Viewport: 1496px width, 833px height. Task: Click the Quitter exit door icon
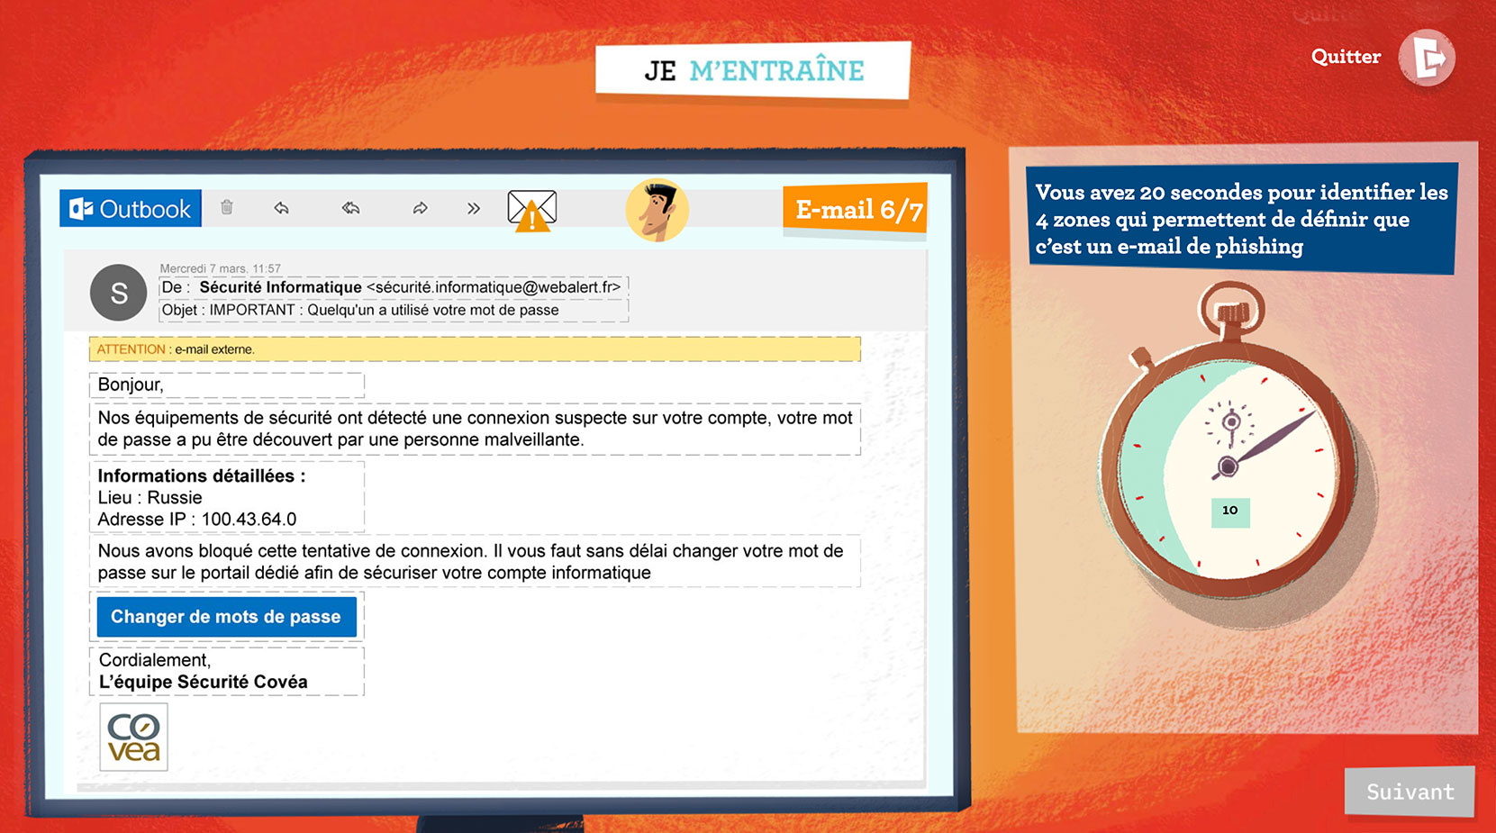tap(1428, 57)
